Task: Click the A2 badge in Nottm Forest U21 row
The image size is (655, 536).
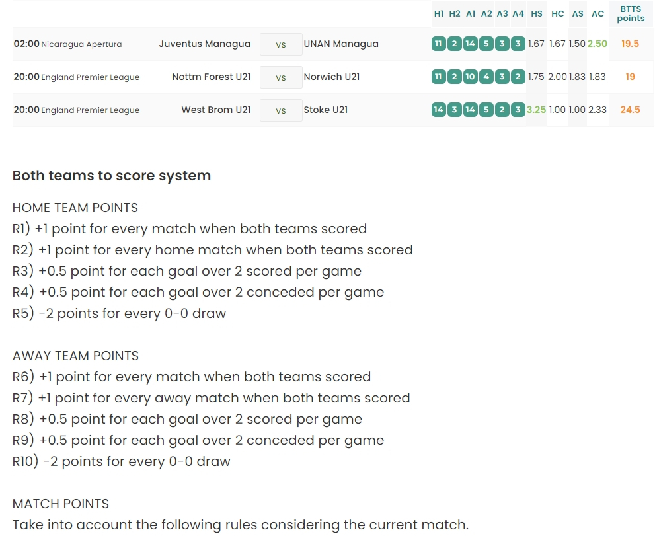Action: click(x=486, y=77)
